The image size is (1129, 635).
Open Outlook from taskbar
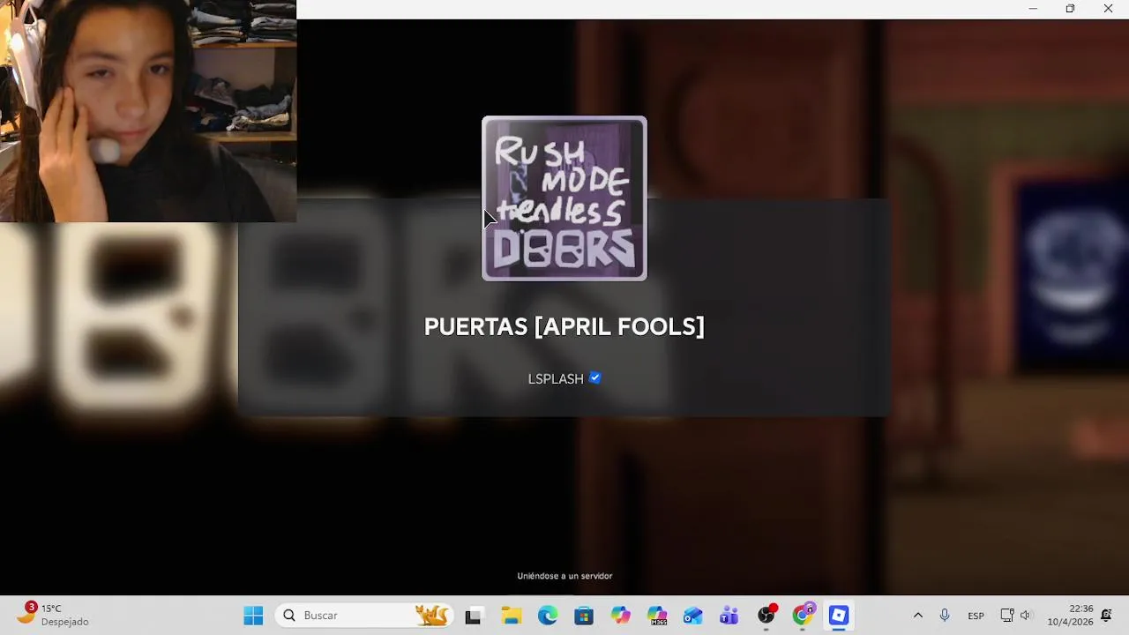(x=693, y=616)
